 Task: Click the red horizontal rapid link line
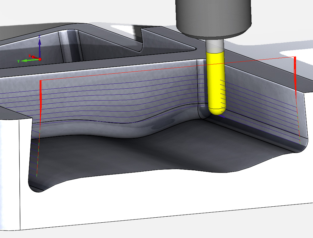[x=168, y=69]
